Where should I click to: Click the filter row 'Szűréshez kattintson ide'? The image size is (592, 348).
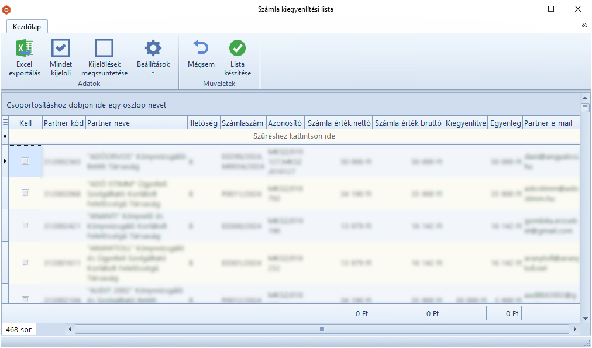pos(294,136)
